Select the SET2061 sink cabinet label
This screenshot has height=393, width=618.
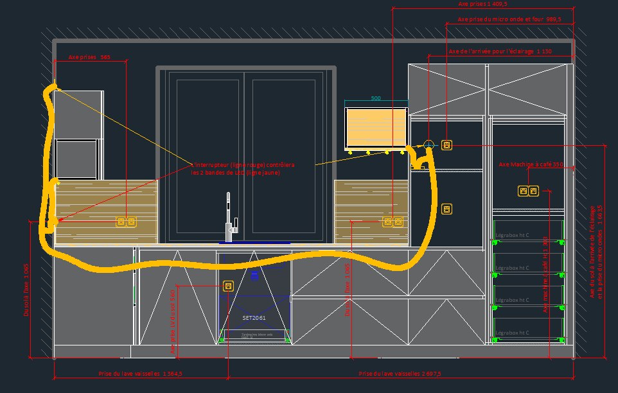tap(254, 318)
